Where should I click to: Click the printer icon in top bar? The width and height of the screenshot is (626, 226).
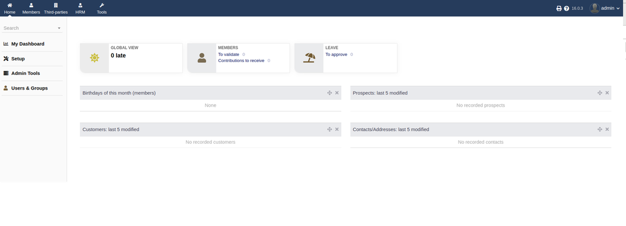(559, 9)
